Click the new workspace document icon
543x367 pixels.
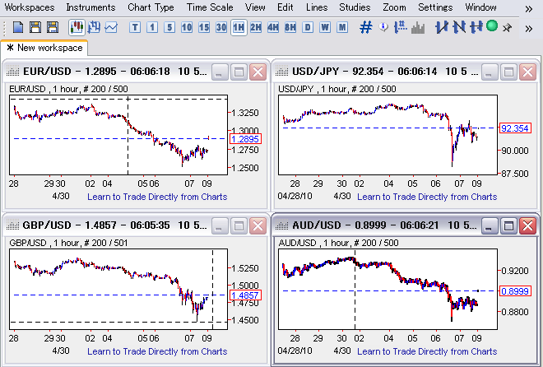[x=18, y=27]
